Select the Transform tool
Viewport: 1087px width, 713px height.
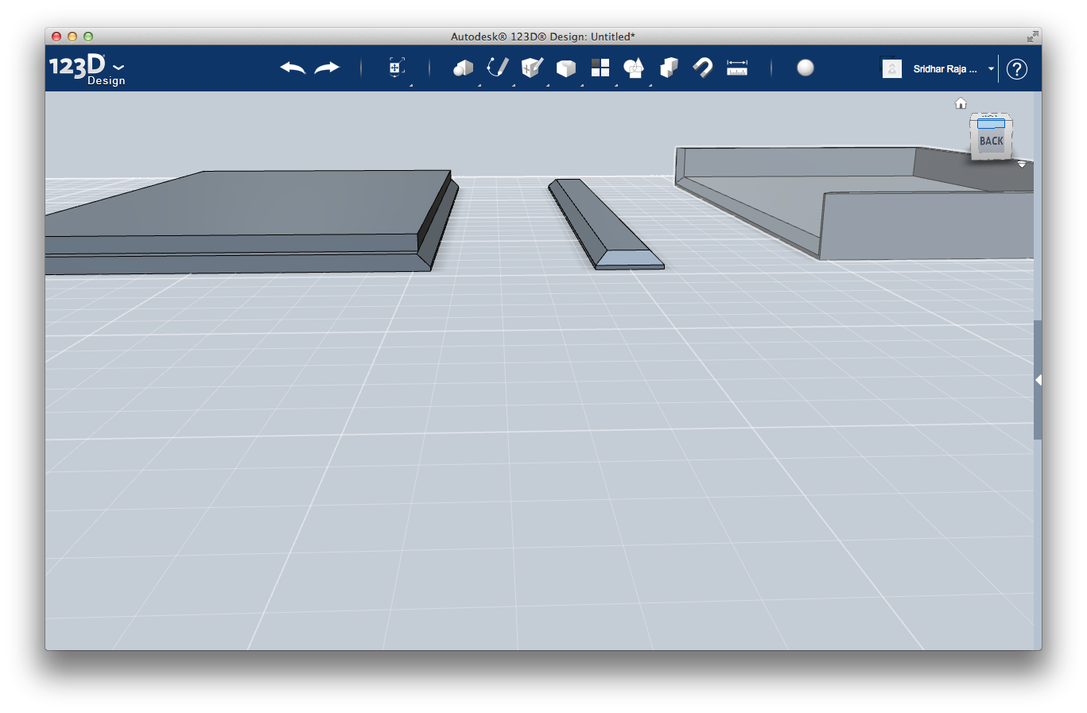(397, 68)
